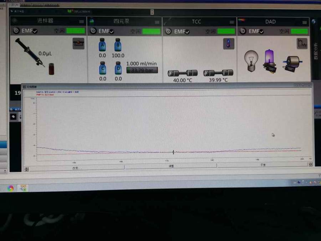Open the quaternary pump panel menu square
The width and height of the screenshot is (321, 241).
pos(157,22)
